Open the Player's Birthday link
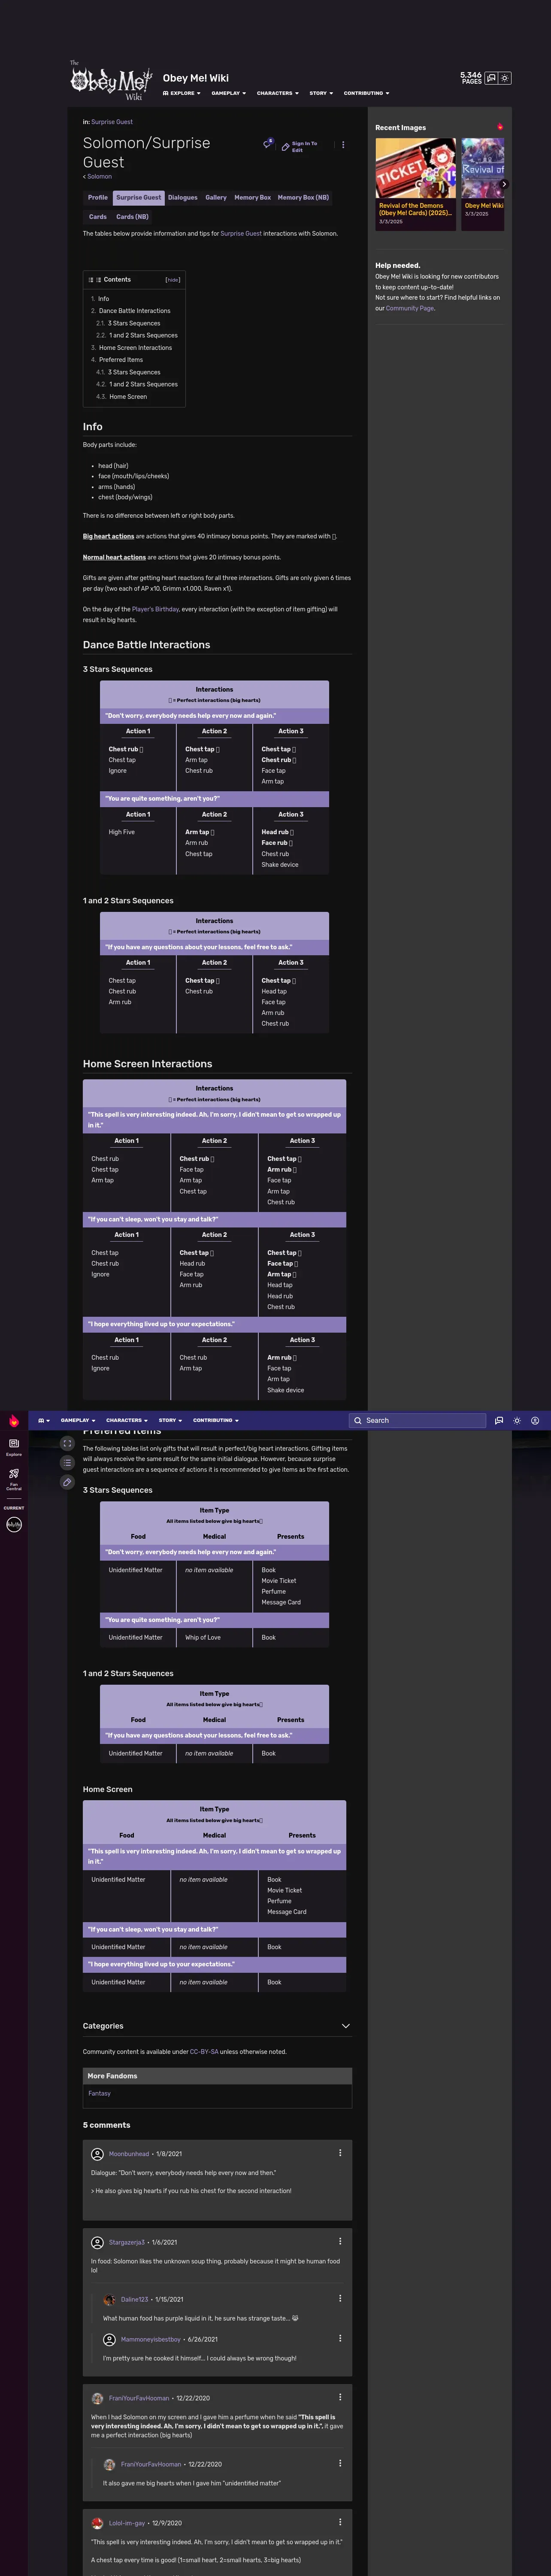This screenshot has height=2576, width=551. pos(155,609)
